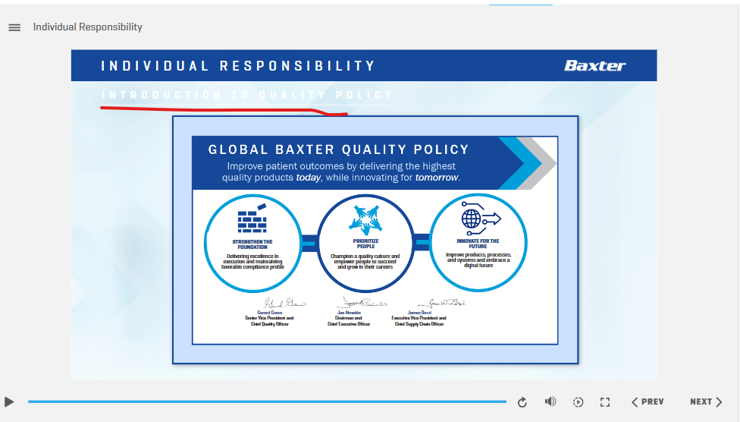
Task: Mute audio using the speaker icon
Action: pos(550,402)
